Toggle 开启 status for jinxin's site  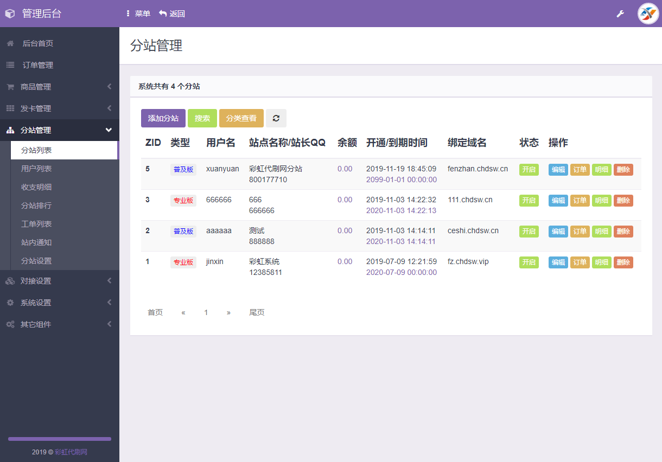[529, 262]
